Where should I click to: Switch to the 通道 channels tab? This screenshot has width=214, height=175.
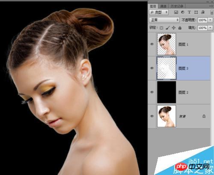point(163,6)
